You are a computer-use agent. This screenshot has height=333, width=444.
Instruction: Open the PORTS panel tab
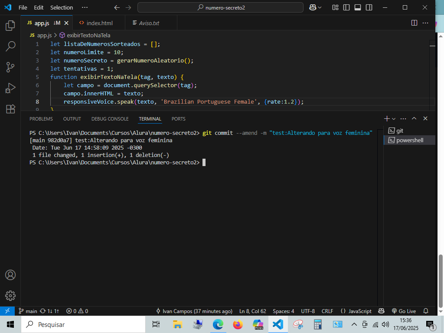(178, 119)
